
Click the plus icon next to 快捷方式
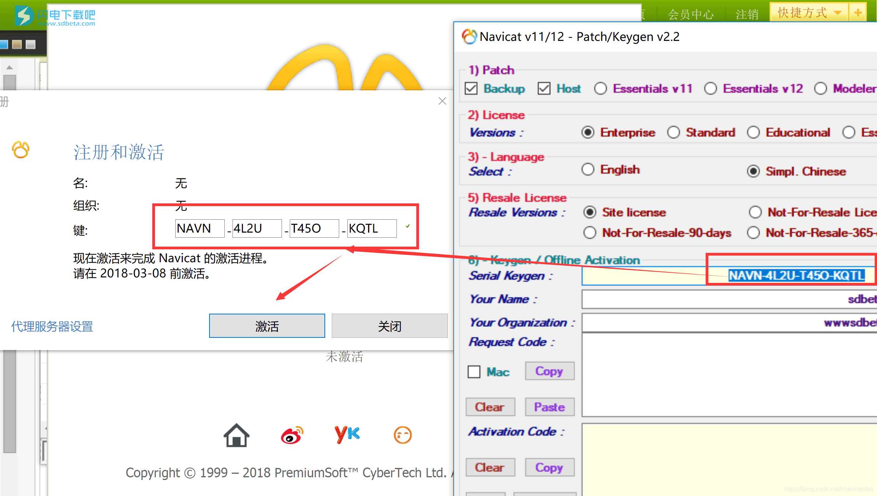pyautogui.click(x=858, y=13)
